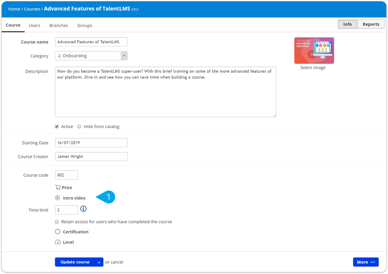Switch to the Course tab
The height and width of the screenshot is (274, 388).
coord(13,25)
